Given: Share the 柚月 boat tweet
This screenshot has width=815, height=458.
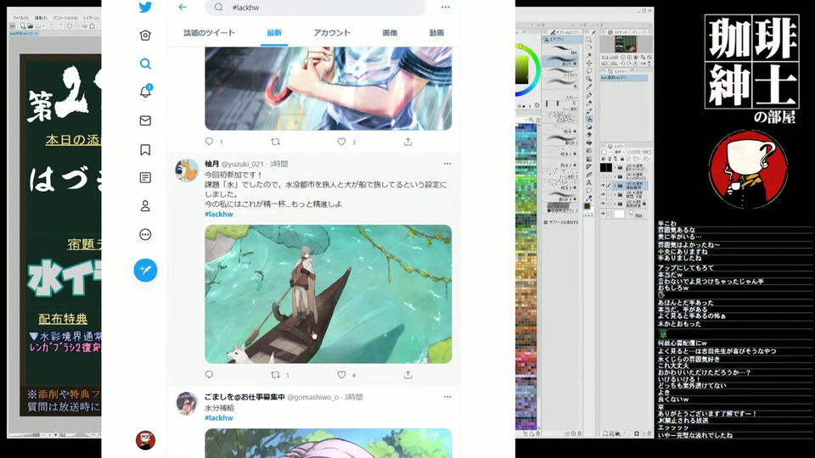Looking at the screenshot, I should 408,374.
